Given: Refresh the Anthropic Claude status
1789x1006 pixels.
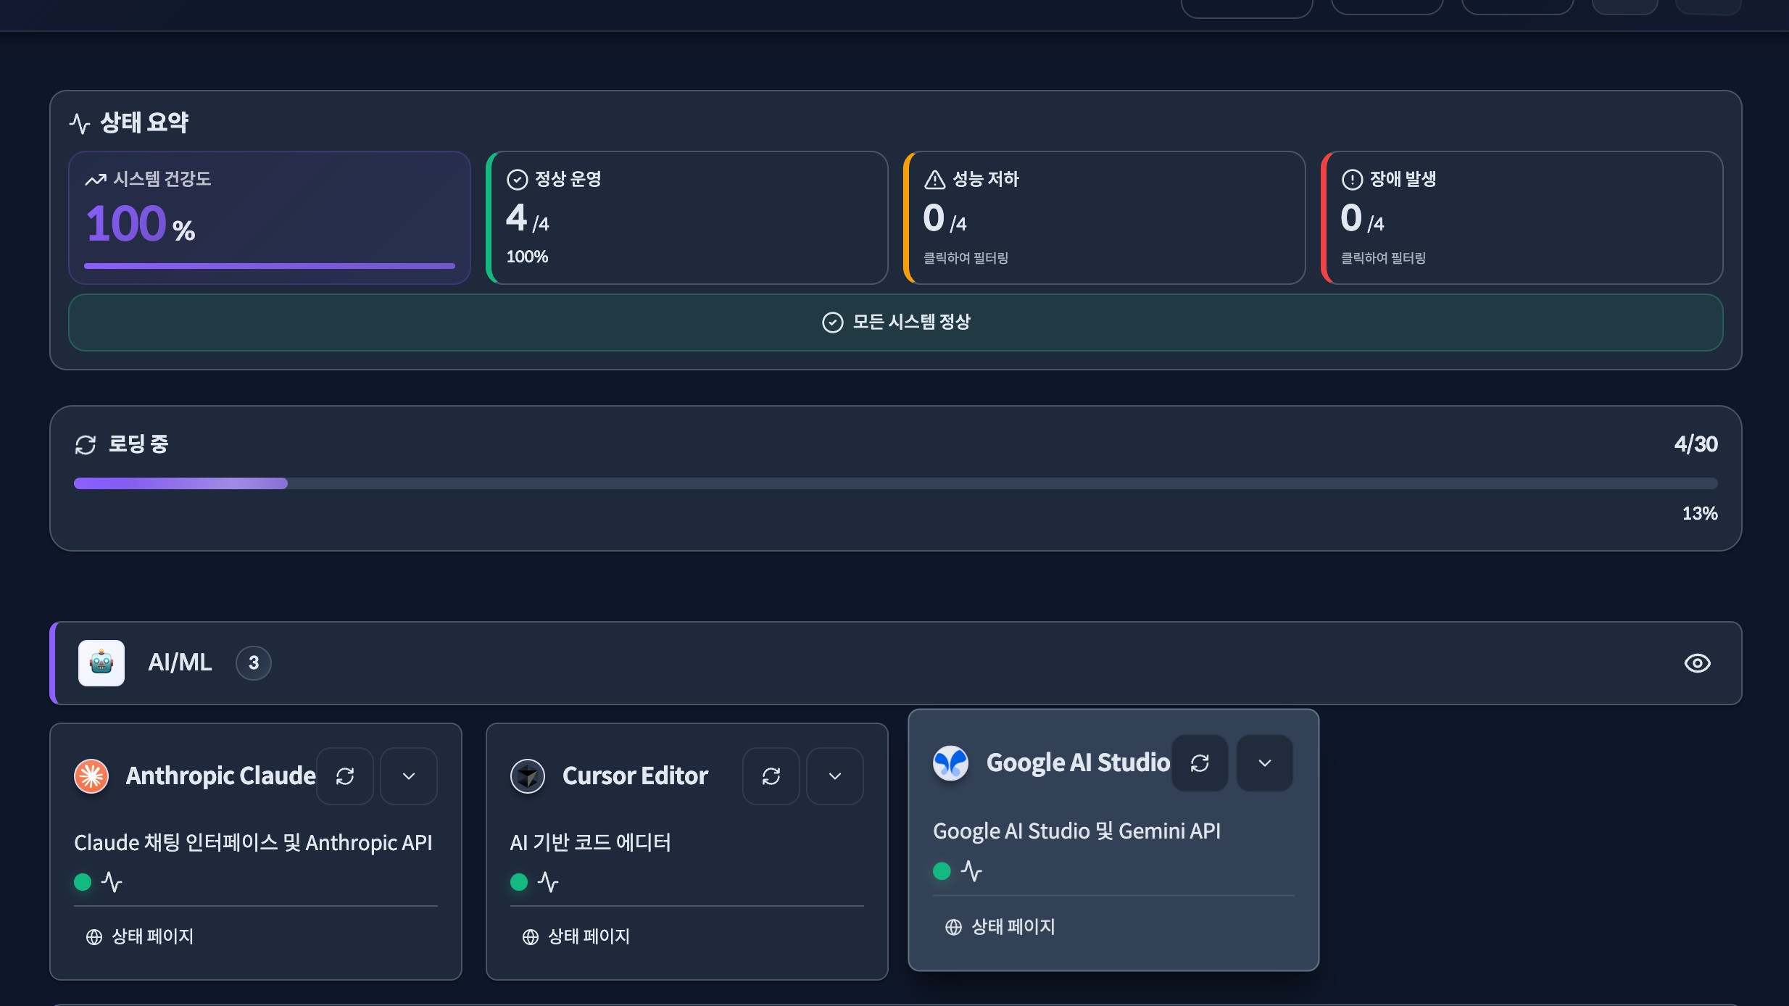Looking at the screenshot, I should [345, 776].
